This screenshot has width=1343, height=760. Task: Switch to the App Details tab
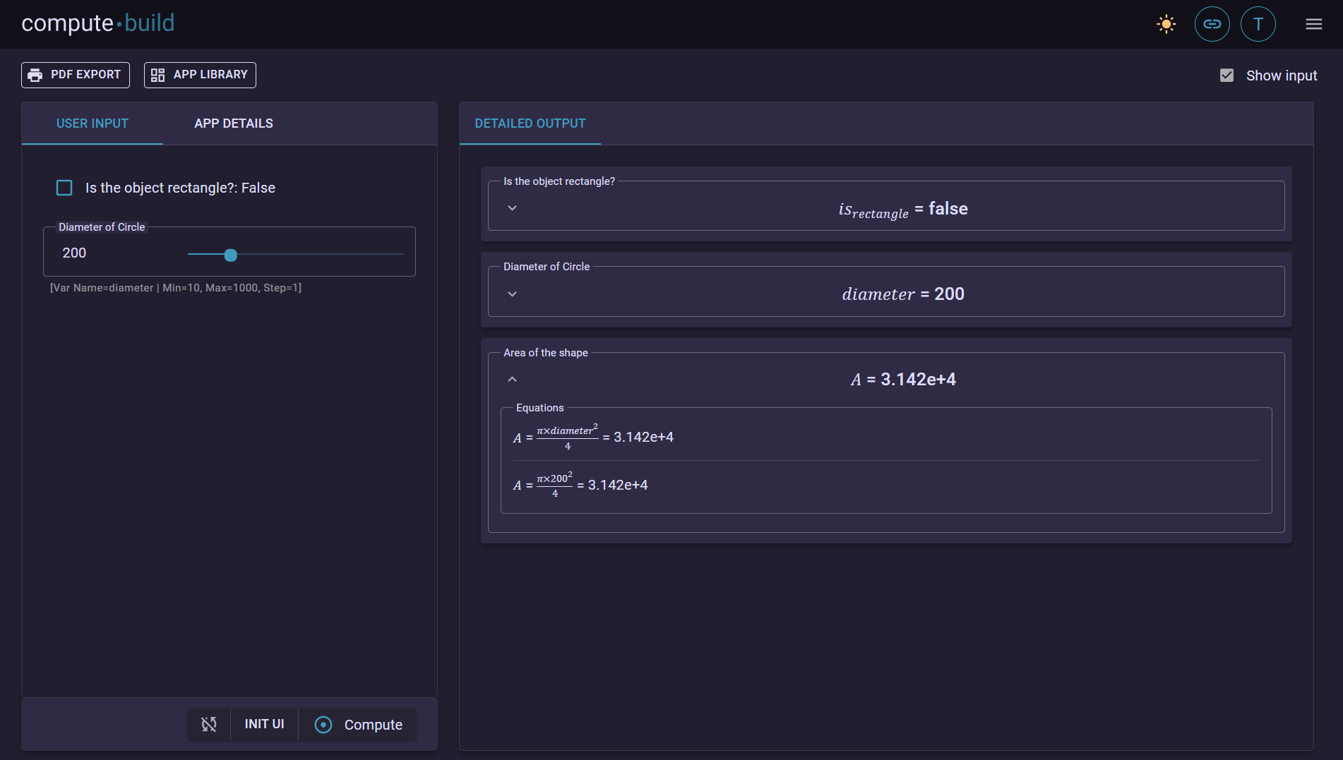coord(234,123)
